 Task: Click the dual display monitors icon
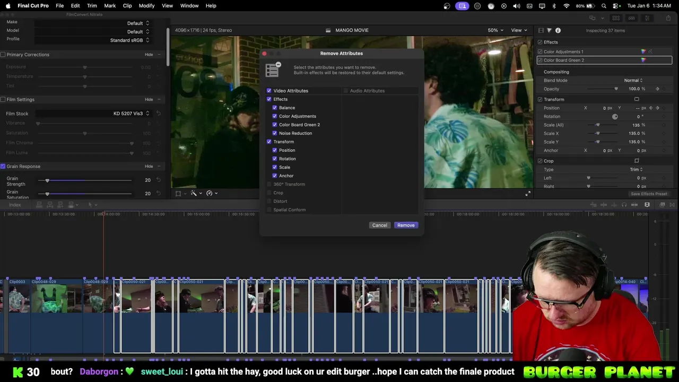pyautogui.click(x=592, y=18)
